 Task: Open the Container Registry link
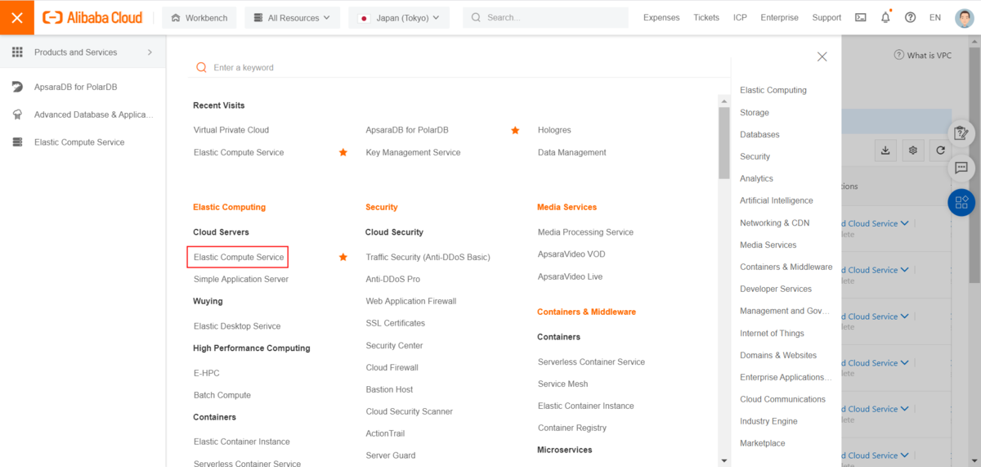coord(572,428)
